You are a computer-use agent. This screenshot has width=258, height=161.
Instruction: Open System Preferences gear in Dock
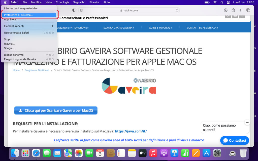217,153
